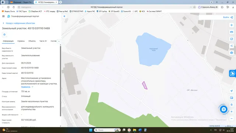Add the land plot to favorites star
236x133 pixels.
click(4, 34)
